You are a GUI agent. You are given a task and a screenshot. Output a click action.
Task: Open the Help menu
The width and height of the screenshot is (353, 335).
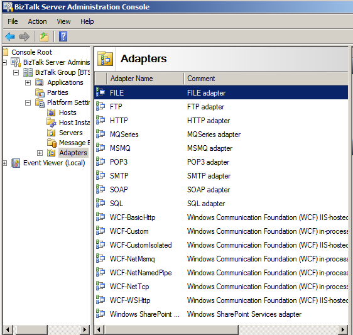click(87, 21)
